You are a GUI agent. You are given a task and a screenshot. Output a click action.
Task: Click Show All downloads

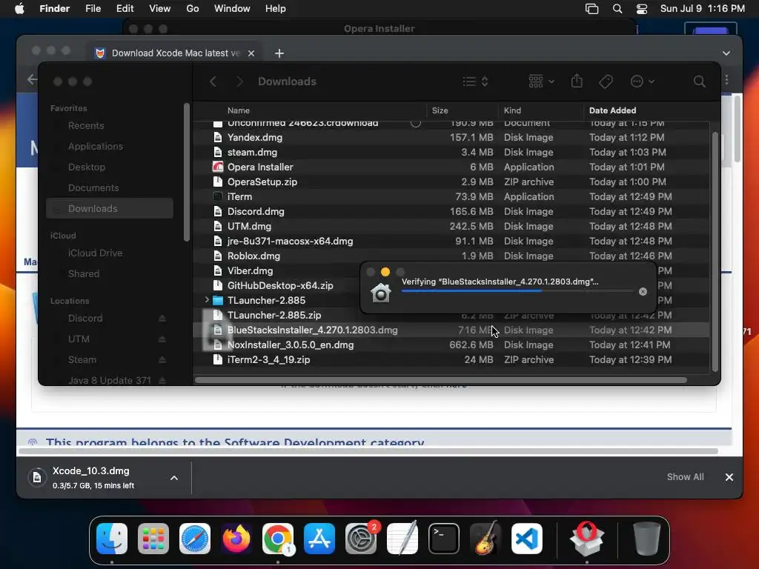685,477
